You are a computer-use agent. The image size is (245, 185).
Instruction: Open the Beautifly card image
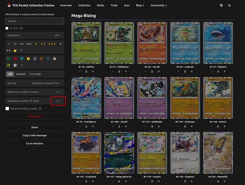coord(218,153)
